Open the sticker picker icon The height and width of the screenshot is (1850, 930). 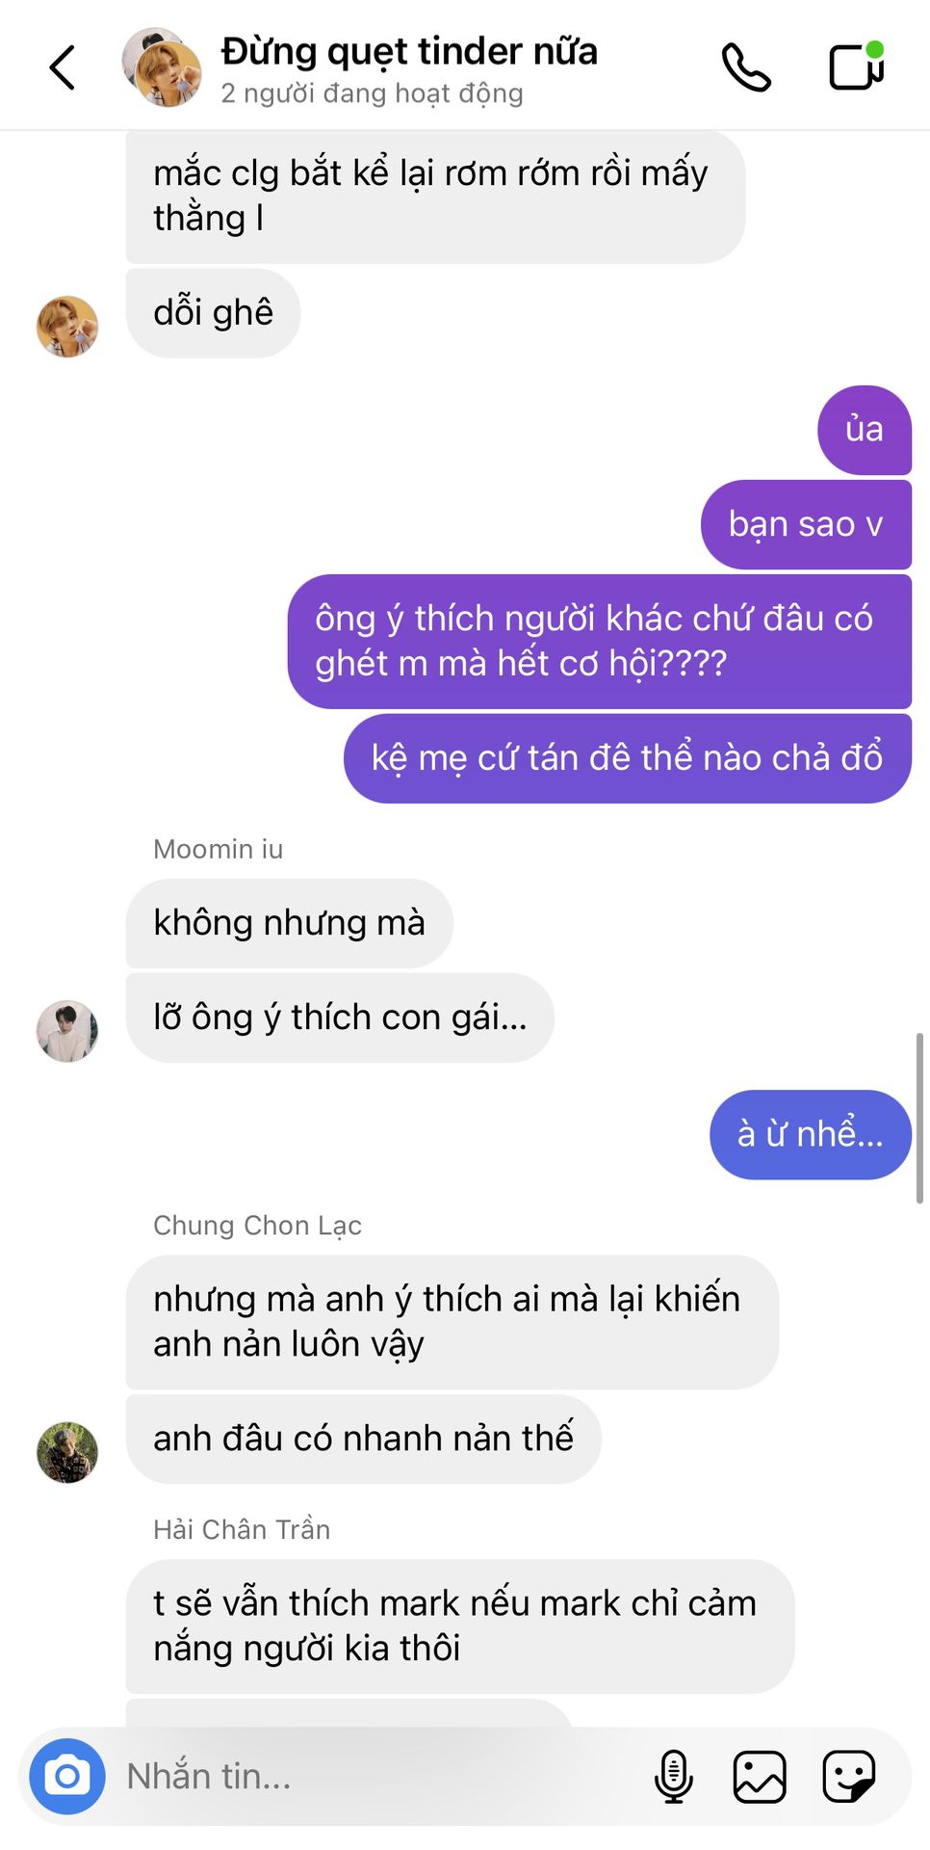[849, 1776]
